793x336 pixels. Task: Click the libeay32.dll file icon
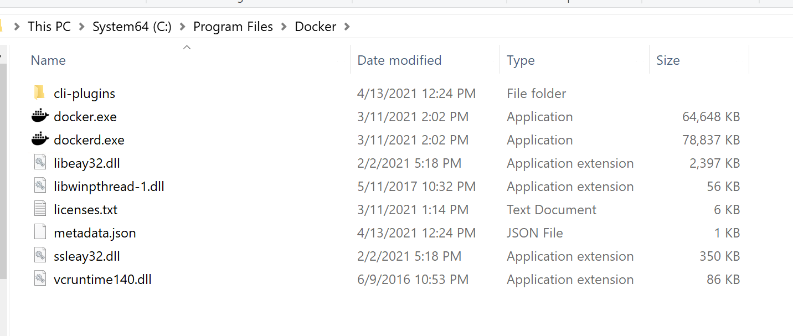[x=39, y=163]
